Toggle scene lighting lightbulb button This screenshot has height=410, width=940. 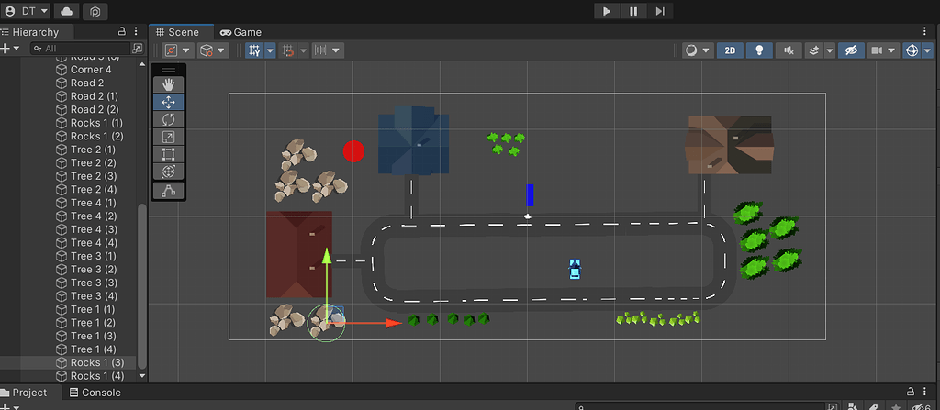click(759, 51)
